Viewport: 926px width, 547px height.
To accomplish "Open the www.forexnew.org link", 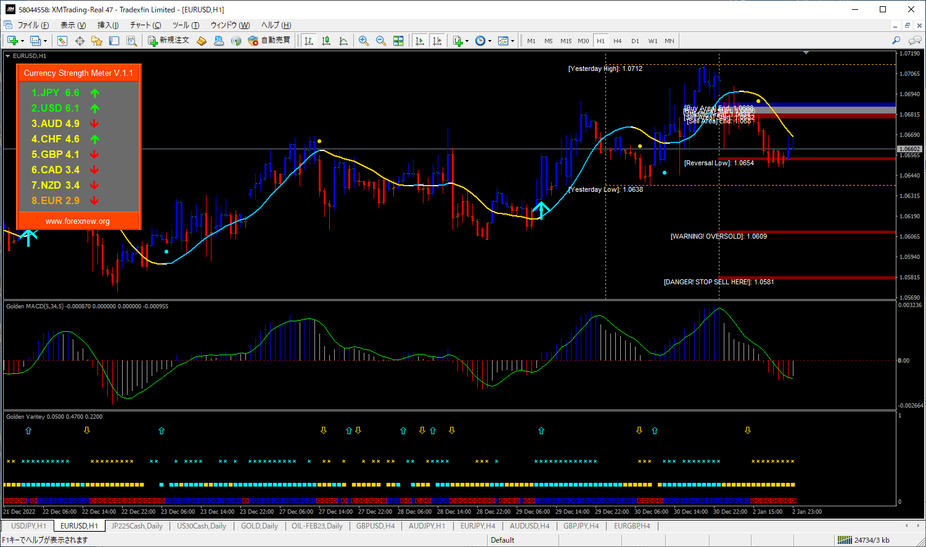I will [78, 221].
